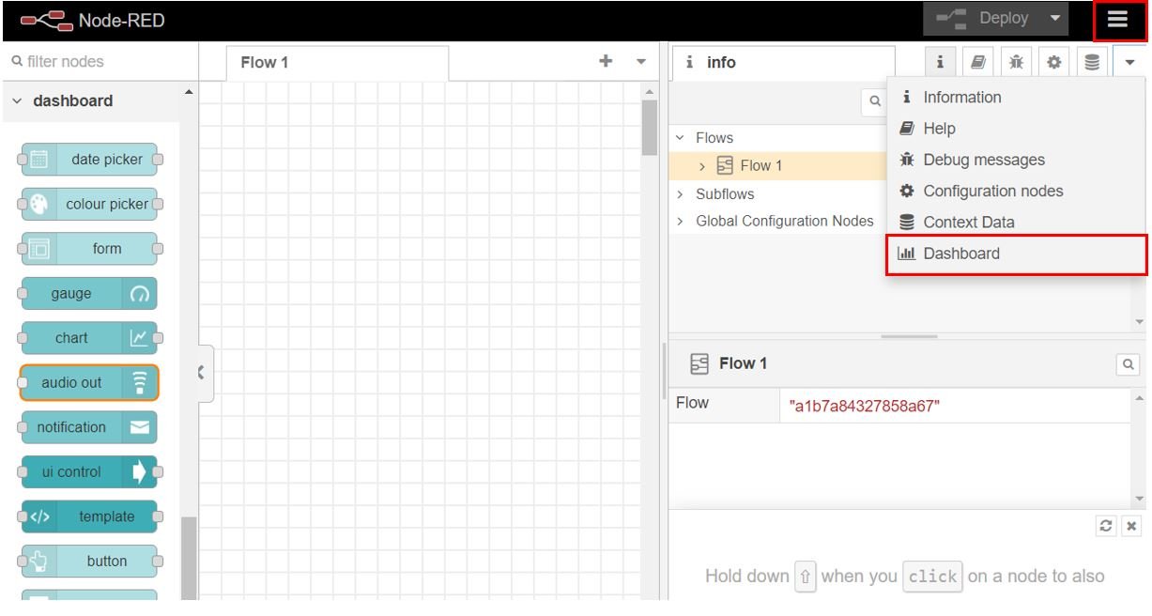Switch to the Flow 1 tab
Screen dimensions: 1152x616
(x=338, y=63)
